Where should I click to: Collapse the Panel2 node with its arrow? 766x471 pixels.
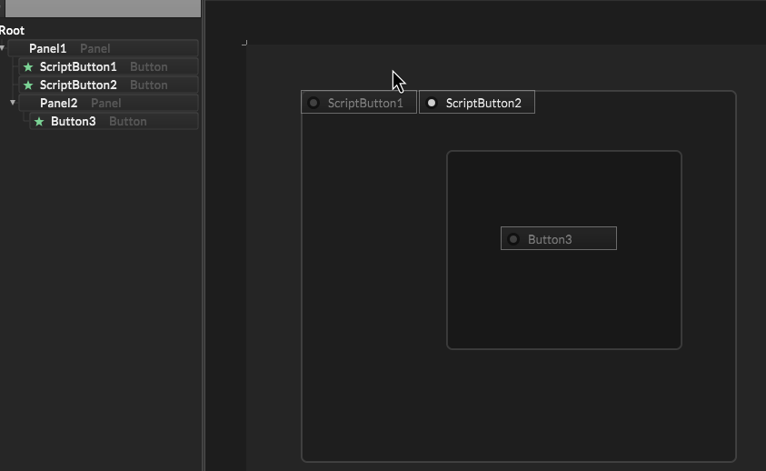tap(14, 103)
